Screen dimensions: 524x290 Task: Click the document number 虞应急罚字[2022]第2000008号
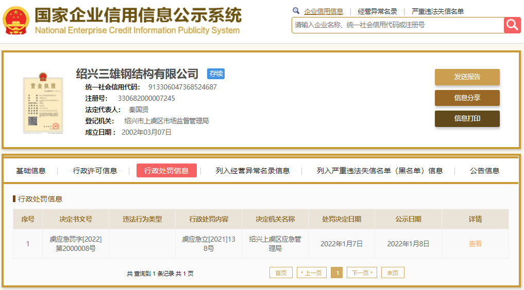coord(76,244)
